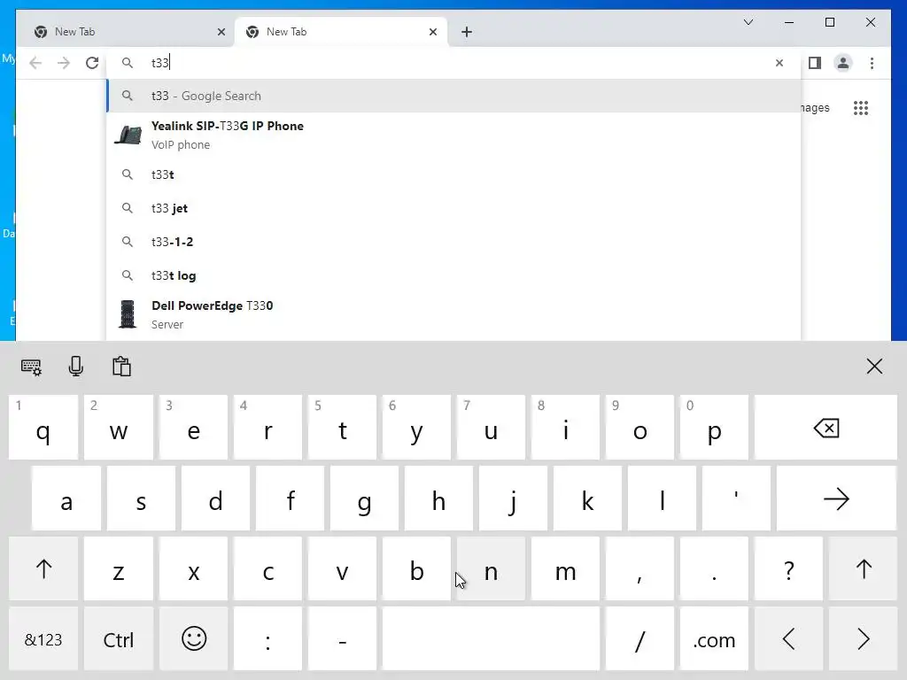The image size is (907, 680).
Task: Open touch keyboard settings
Action: (x=31, y=367)
